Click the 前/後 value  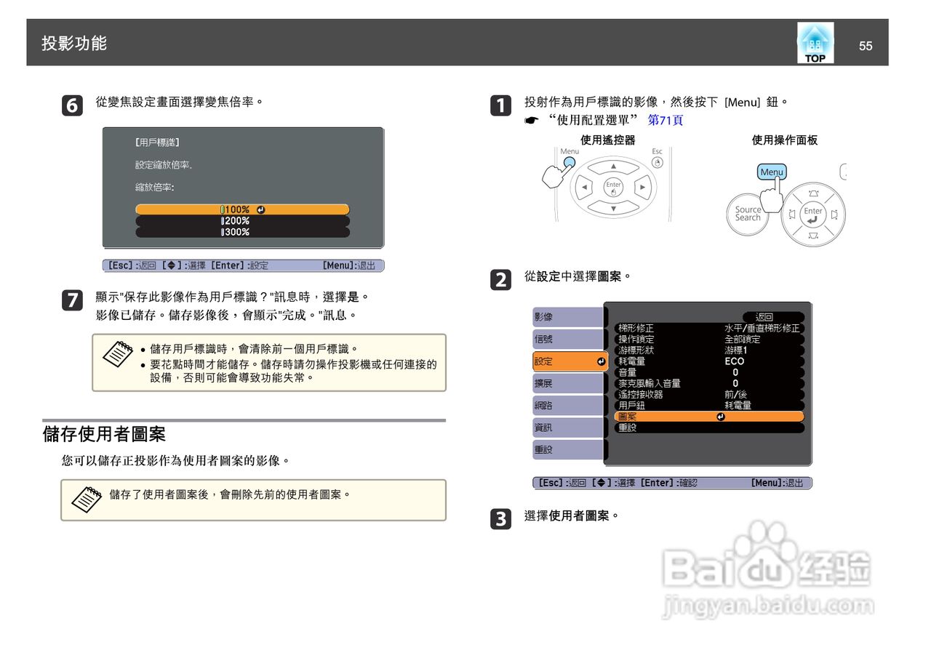[x=735, y=394]
